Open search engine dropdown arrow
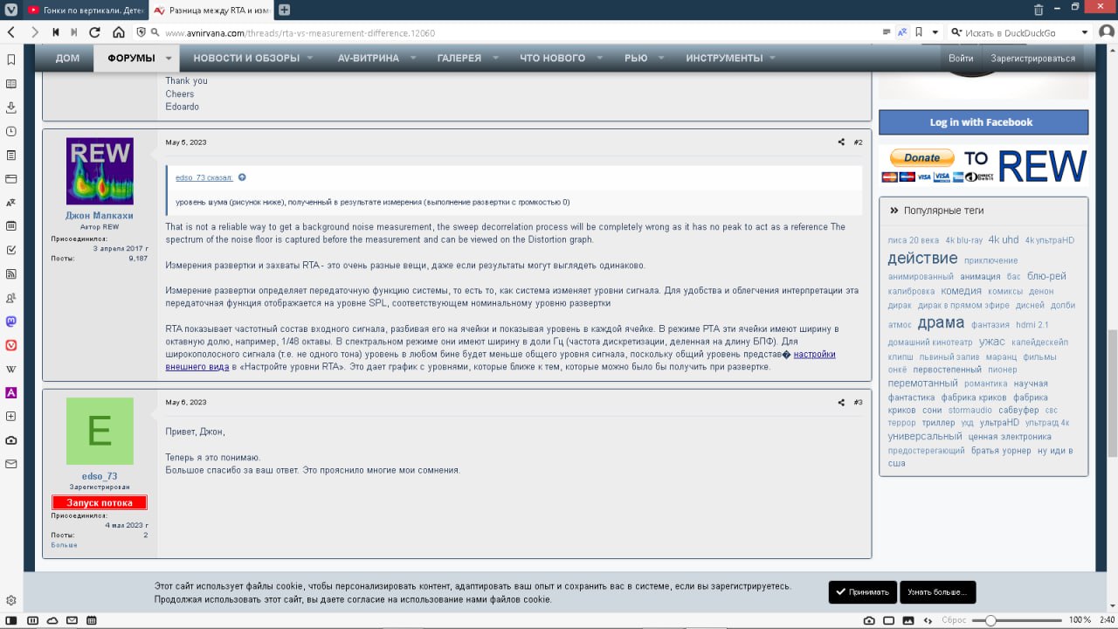This screenshot has height=629, width=1118. [x=1084, y=32]
